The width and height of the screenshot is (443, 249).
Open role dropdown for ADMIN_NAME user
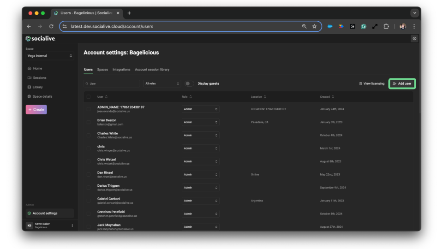point(200,109)
